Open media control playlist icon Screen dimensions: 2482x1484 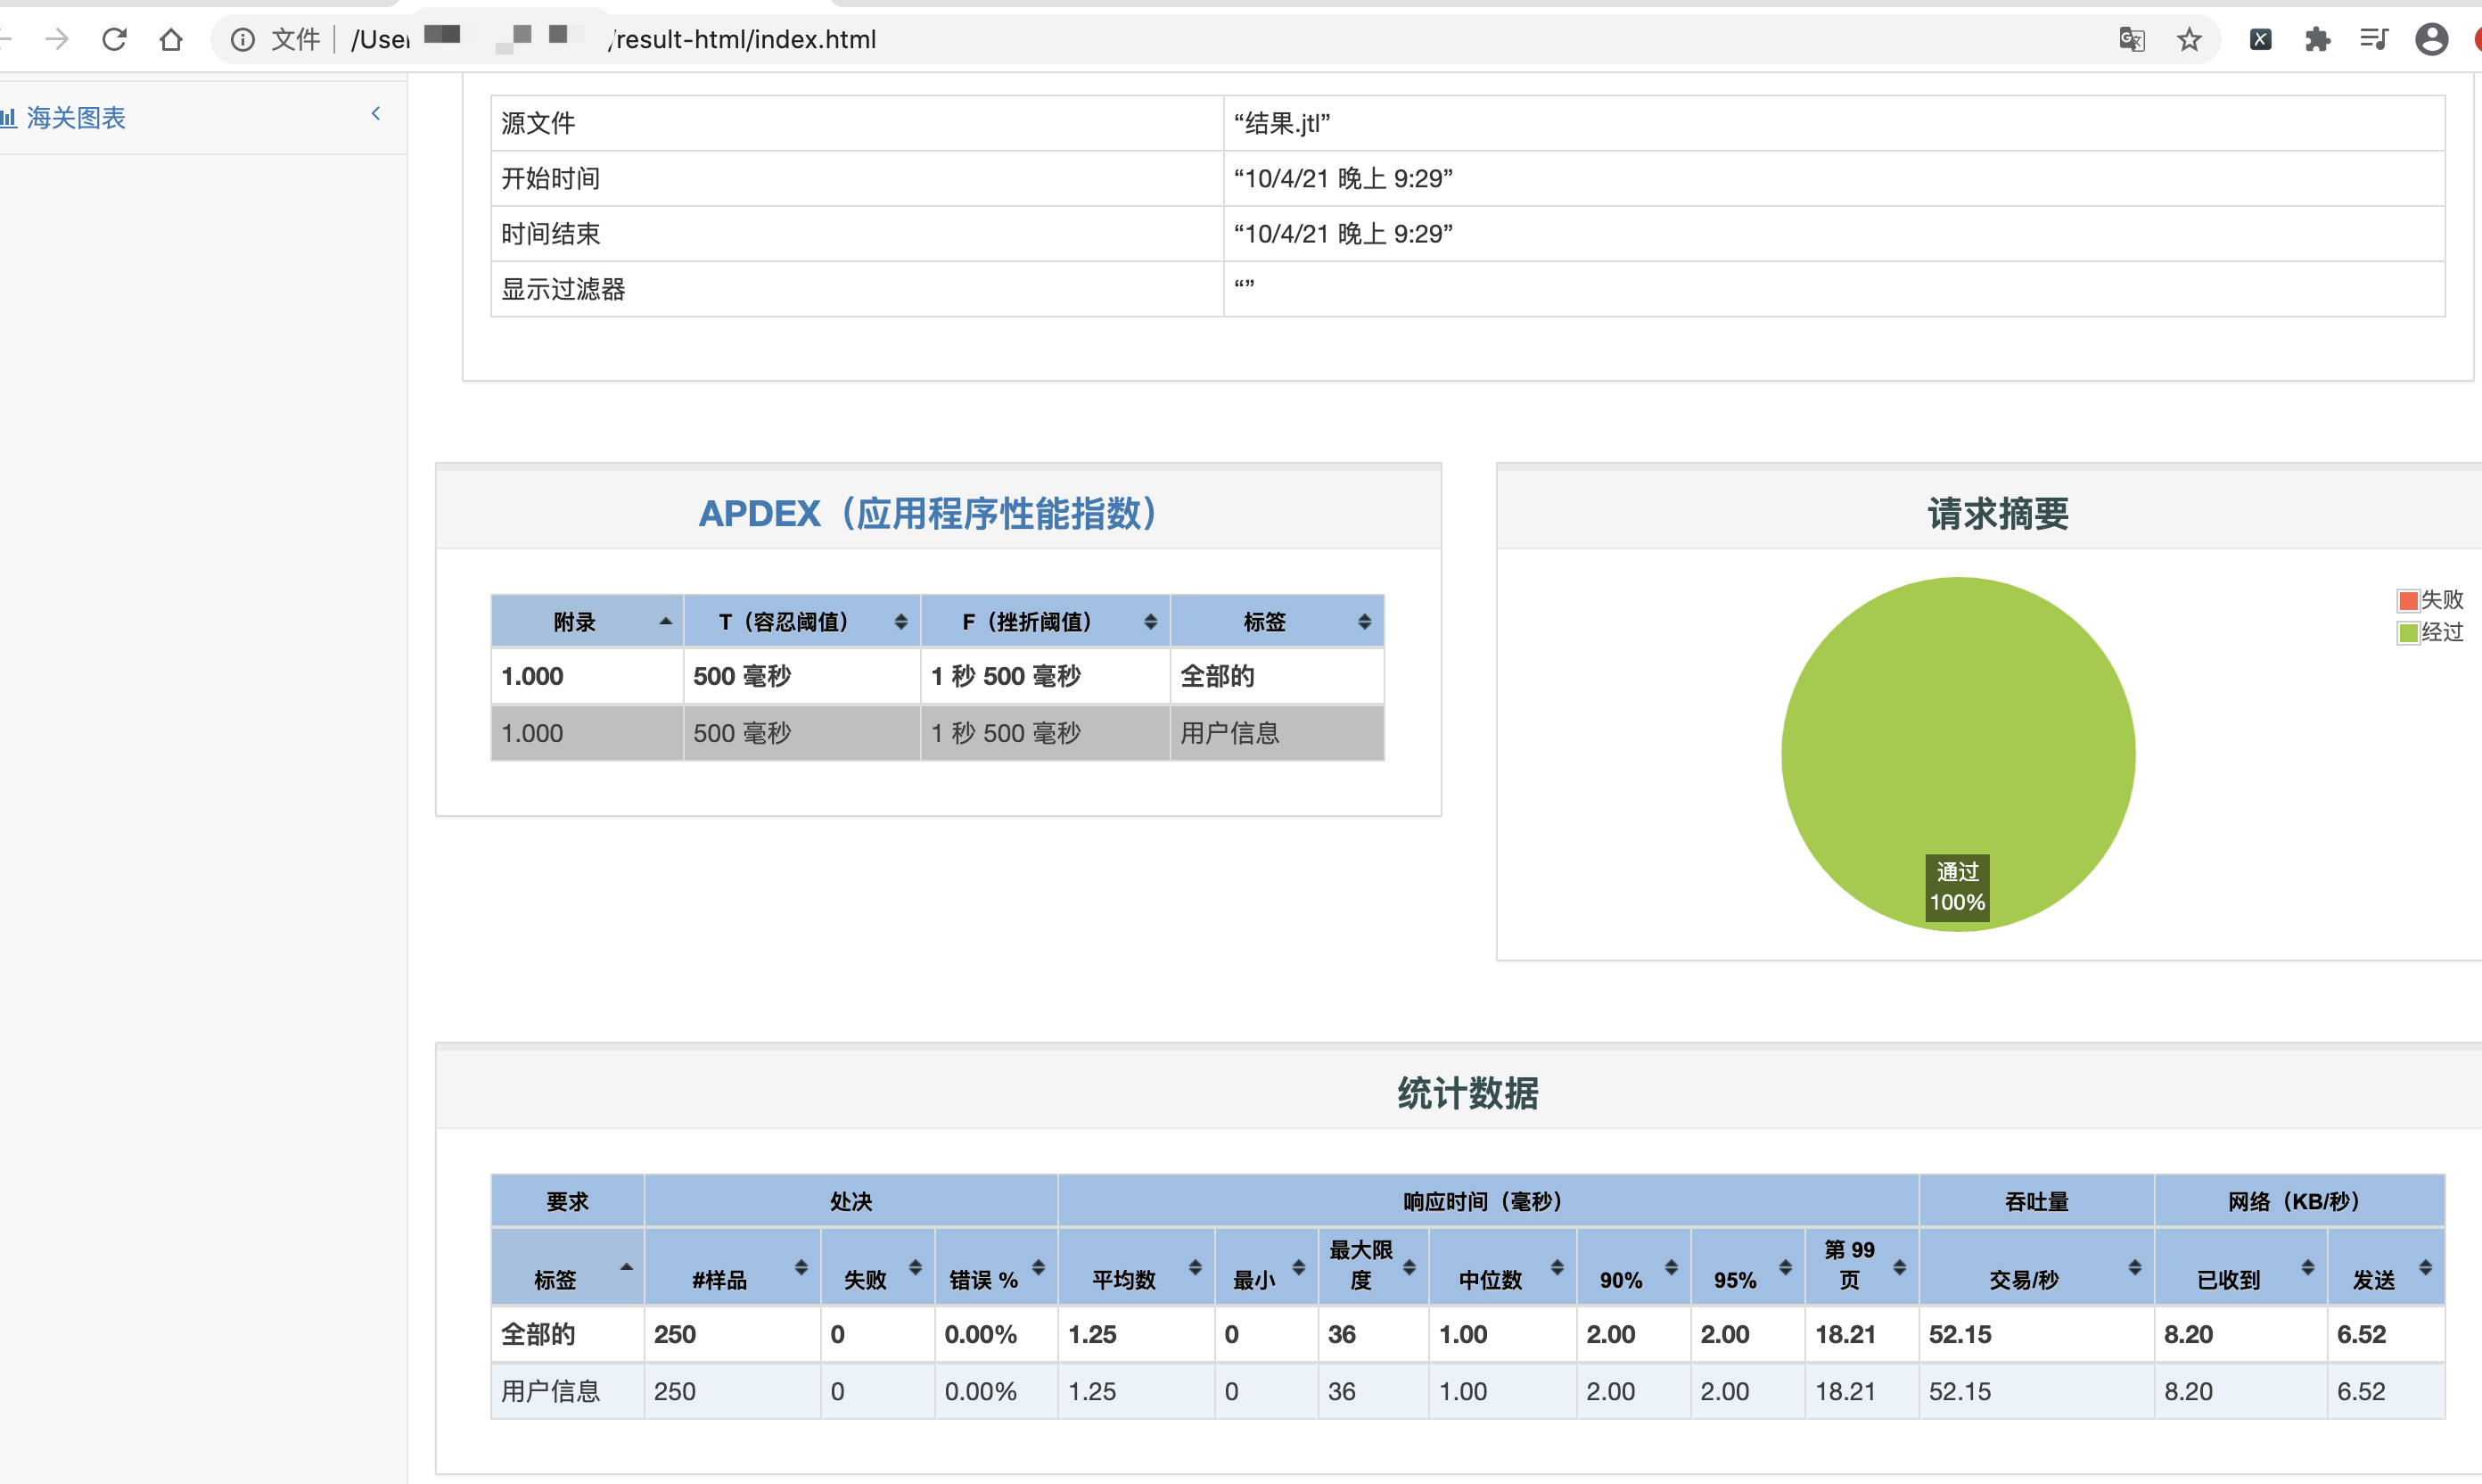(x=2374, y=39)
